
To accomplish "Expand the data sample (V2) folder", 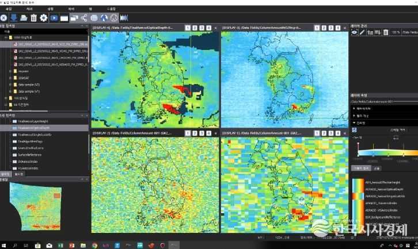I will (10, 84).
